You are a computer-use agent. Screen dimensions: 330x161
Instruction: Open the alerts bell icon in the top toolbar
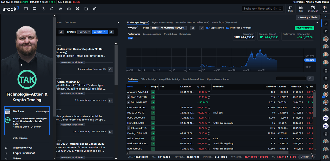pos(52,9)
